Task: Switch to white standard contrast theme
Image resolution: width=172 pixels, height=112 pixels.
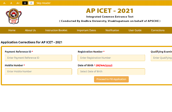Action: coord(31,3)
